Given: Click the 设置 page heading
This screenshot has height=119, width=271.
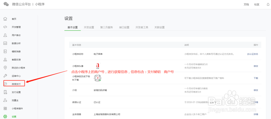Looking at the screenshot, I should [69, 19].
